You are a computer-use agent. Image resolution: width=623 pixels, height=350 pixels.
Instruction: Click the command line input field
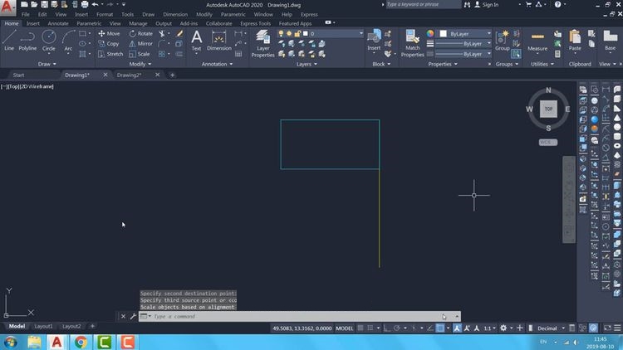[291, 316]
